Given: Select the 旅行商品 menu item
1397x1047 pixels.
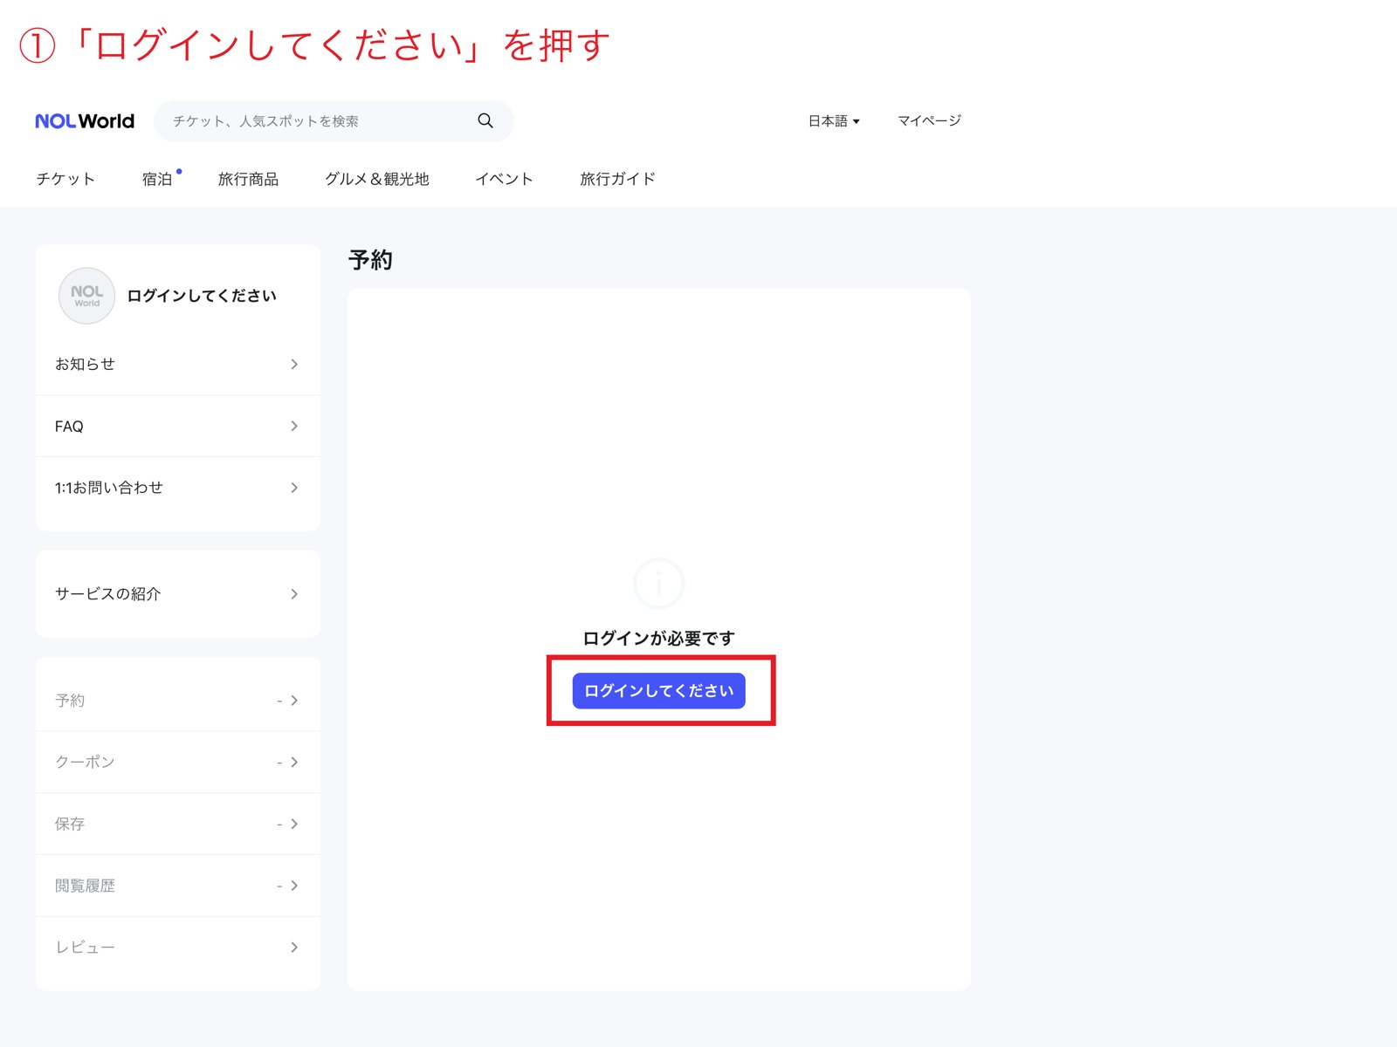Looking at the screenshot, I should (x=248, y=179).
